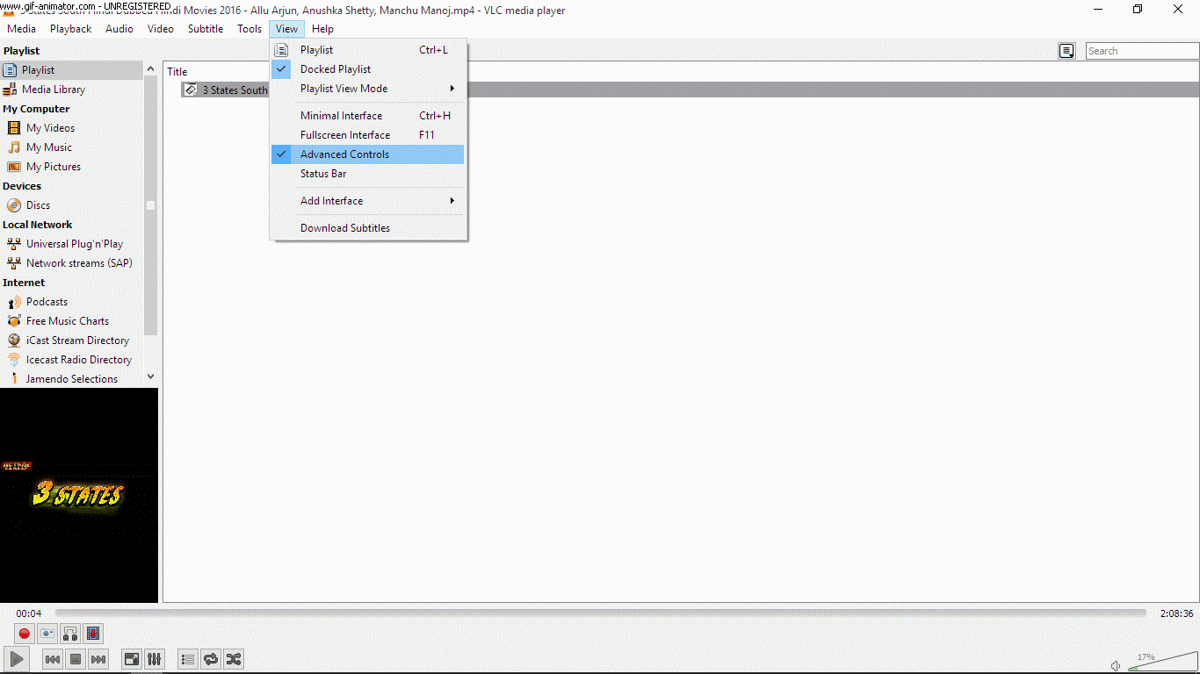The image size is (1200, 674).
Task: Click the elapsed time 00:04 label
Action: pos(29,613)
